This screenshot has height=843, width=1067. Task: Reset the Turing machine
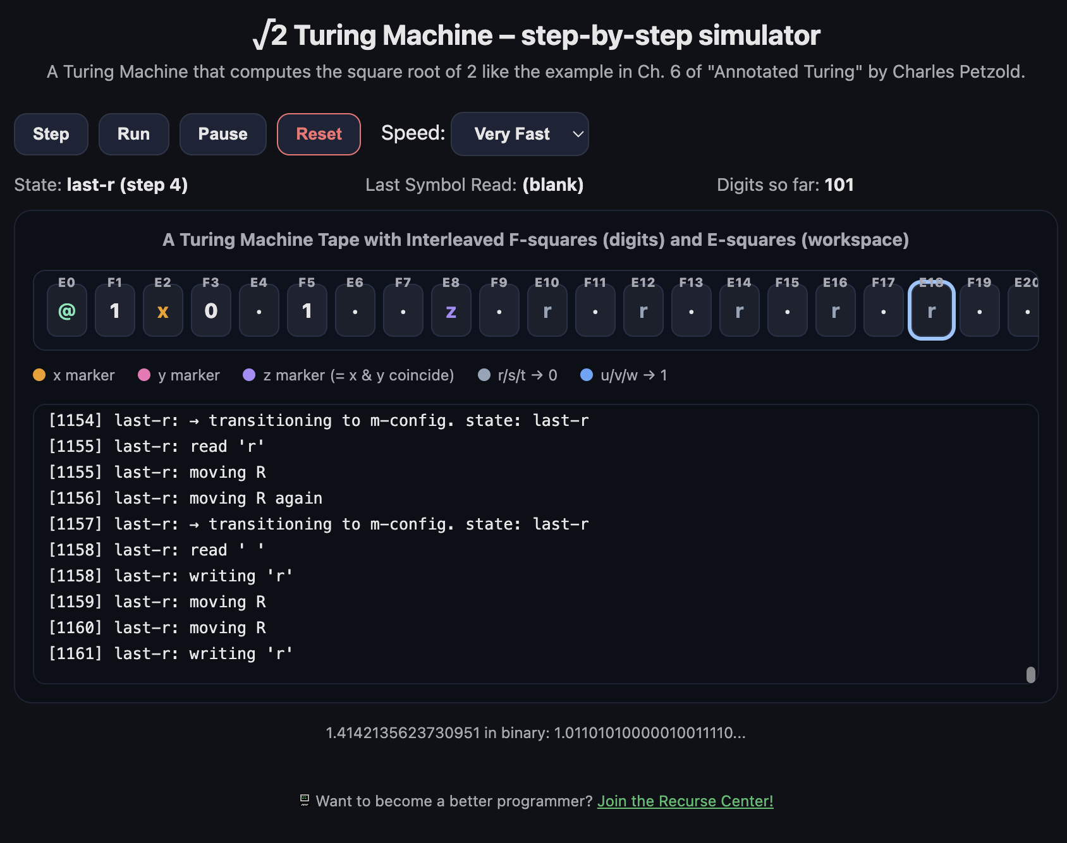click(319, 134)
